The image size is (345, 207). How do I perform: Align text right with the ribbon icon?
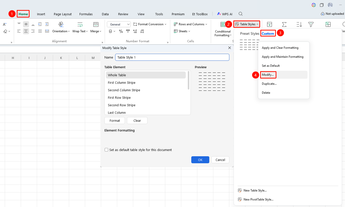(33, 31)
